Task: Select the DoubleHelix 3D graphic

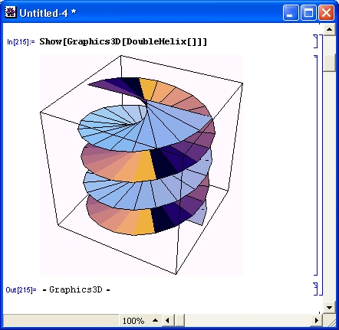Action: (x=141, y=165)
